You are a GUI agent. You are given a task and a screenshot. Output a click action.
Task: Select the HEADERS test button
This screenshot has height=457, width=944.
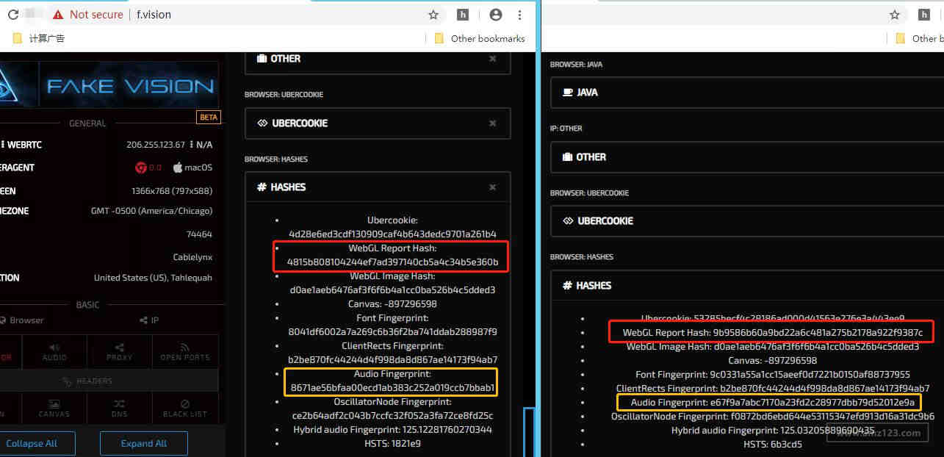(88, 381)
